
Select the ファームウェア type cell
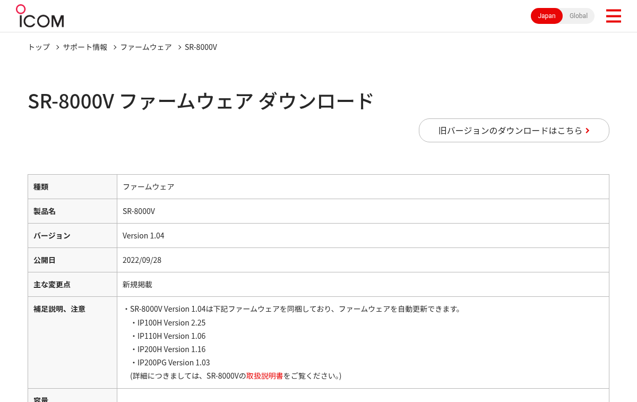(363, 186)
